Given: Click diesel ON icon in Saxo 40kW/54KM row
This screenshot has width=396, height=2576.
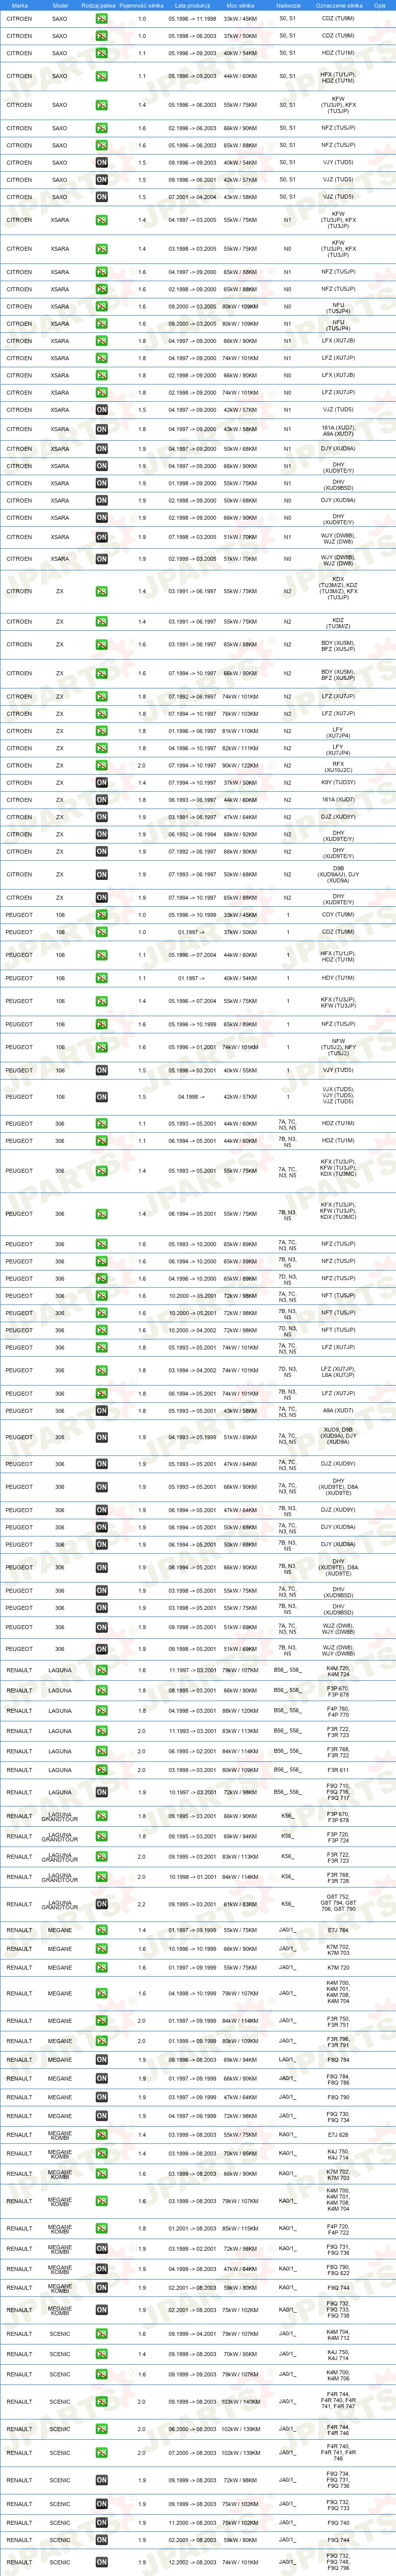Looking at the screenshot, I should 101,162.
